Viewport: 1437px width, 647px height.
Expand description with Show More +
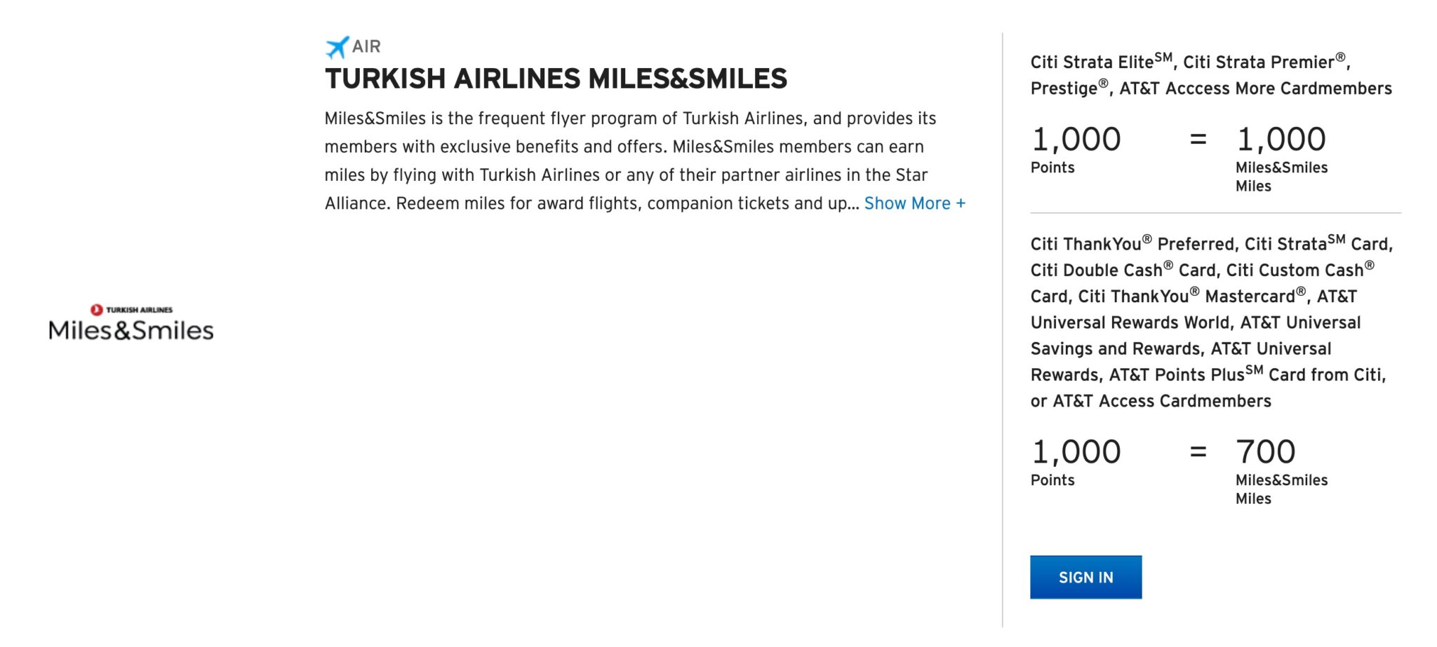click(x=914, y=203)
